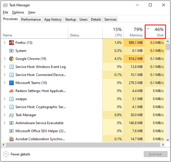Expand the Microsoft Teams (10) group
171x162 pixels.
[4, 83]
